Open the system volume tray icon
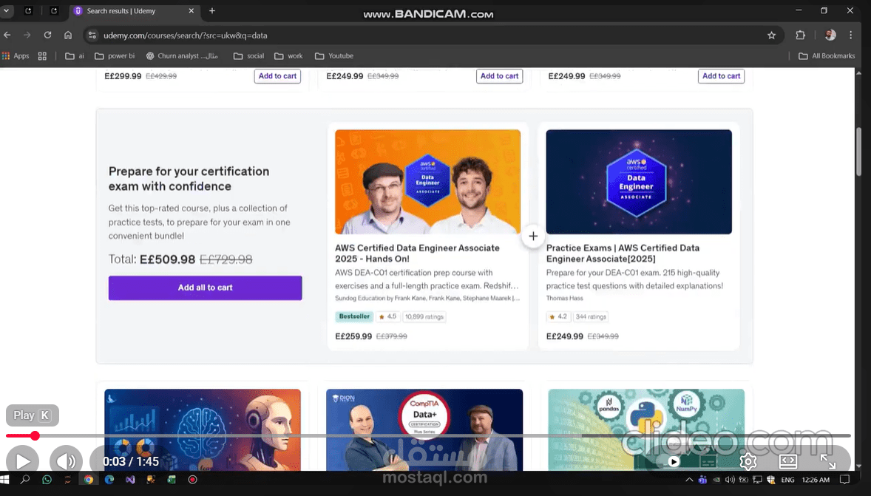The image size is (871, 496). (730, 479)
